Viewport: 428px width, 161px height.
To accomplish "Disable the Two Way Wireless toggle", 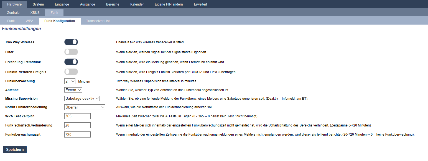I will pyautogui.click(x=71, y=42).
